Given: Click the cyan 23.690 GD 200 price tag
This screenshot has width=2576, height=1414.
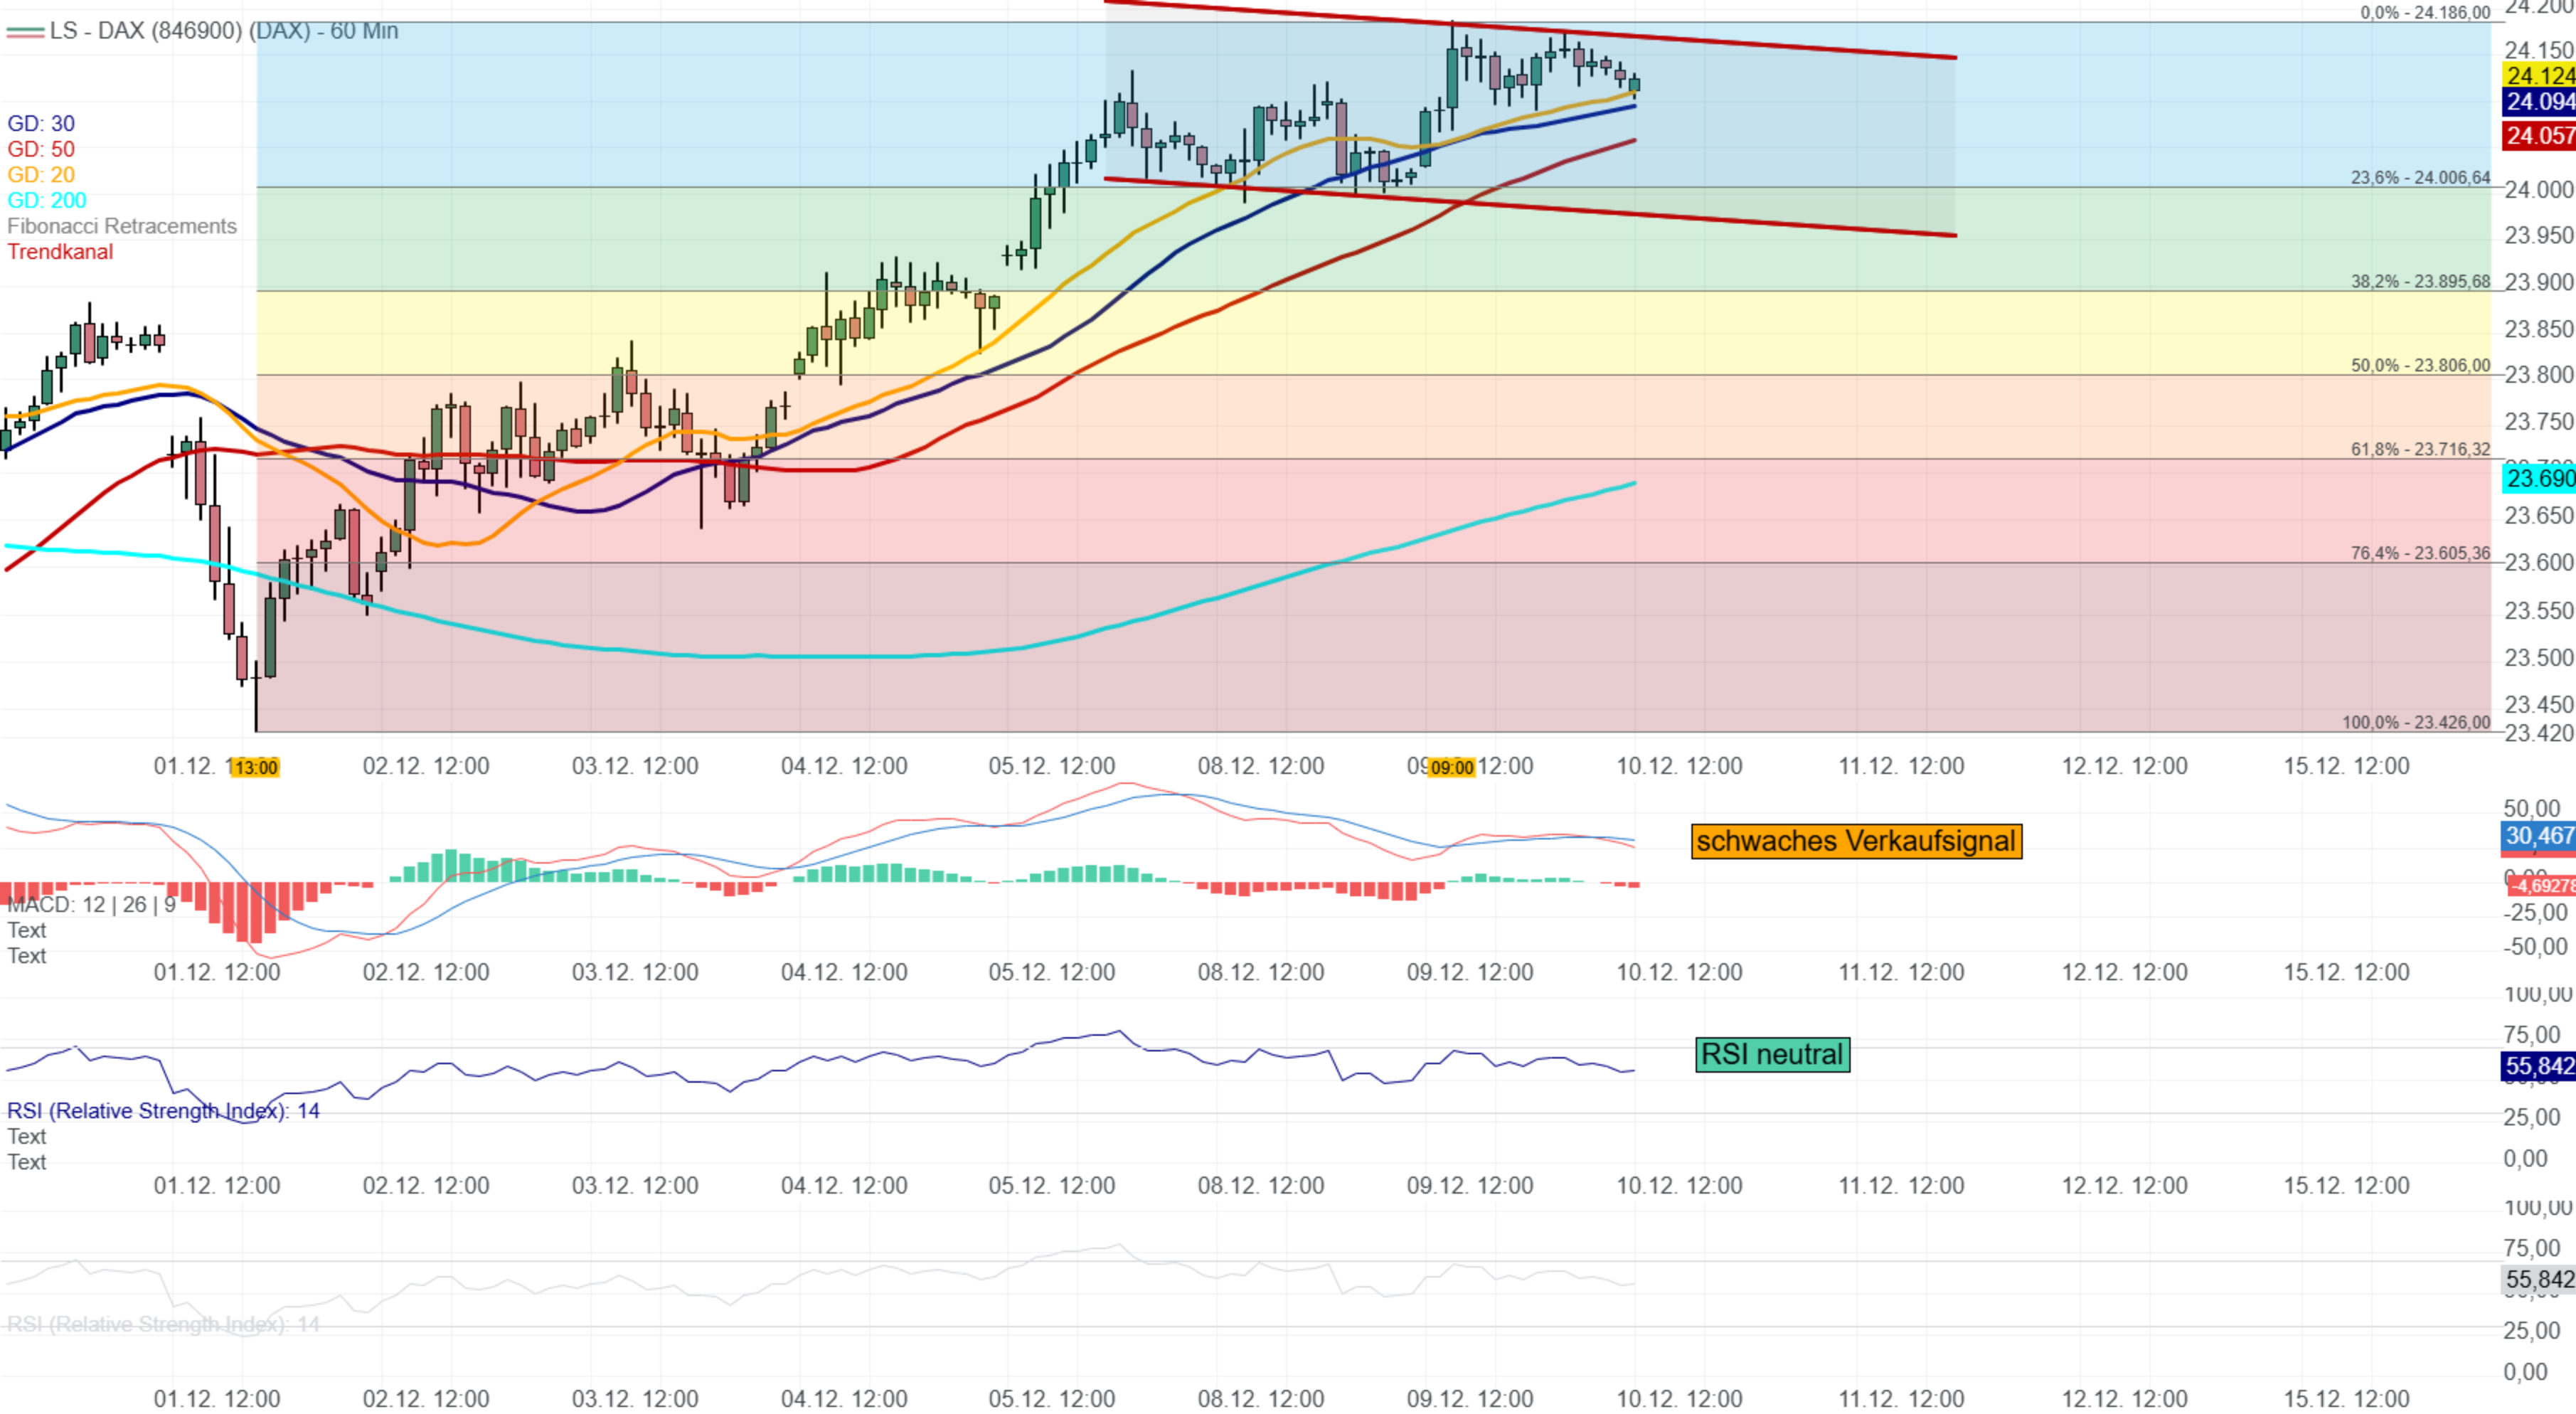Looking at the screenshot, I should (x=2538, y=478).
